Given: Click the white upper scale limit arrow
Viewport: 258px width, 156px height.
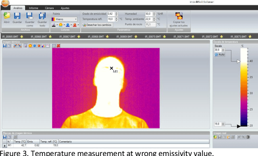Looking at the screenshot, I should 239,62.
